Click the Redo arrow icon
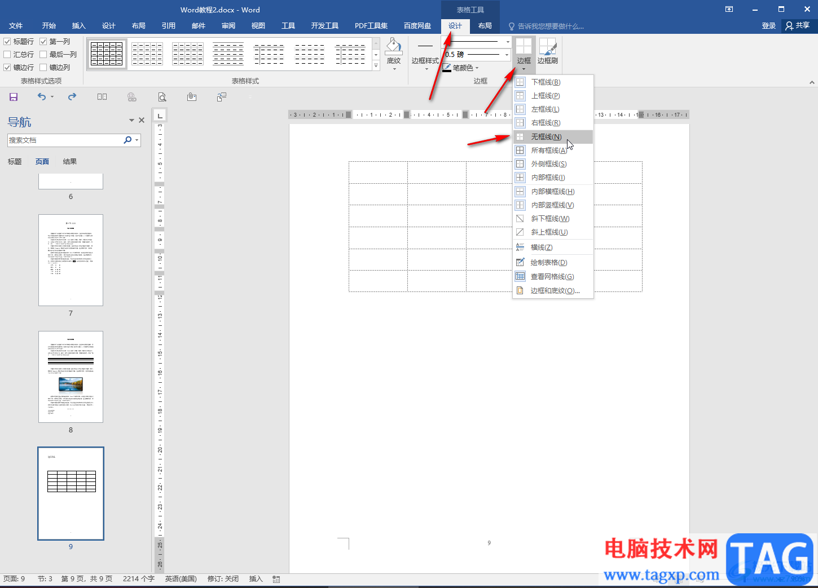 tap(72, 97)
